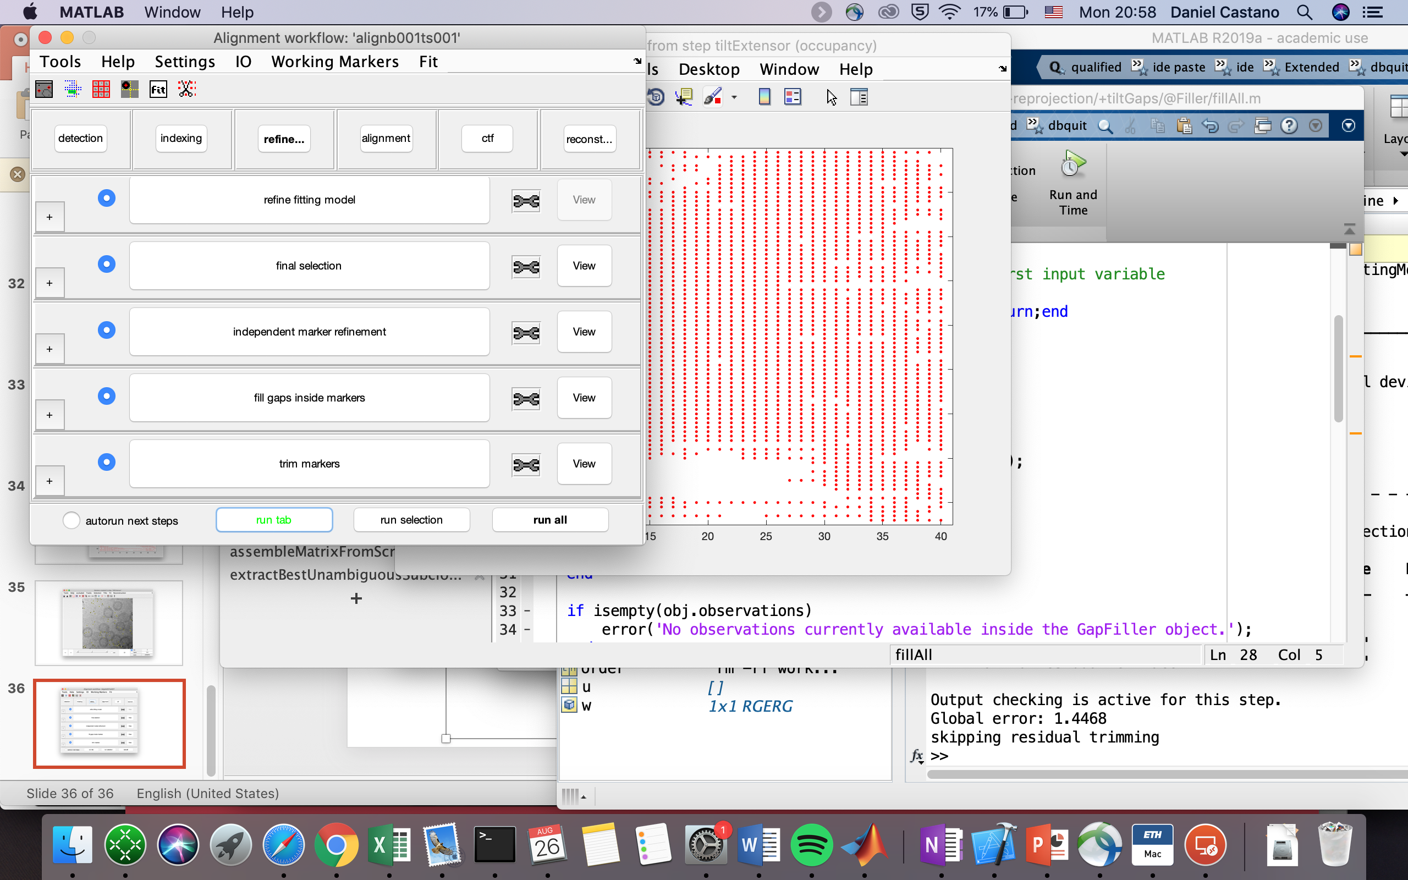Screen dimensions: 1408x880
Task: Click the run selection button
Action: point(411,520)
